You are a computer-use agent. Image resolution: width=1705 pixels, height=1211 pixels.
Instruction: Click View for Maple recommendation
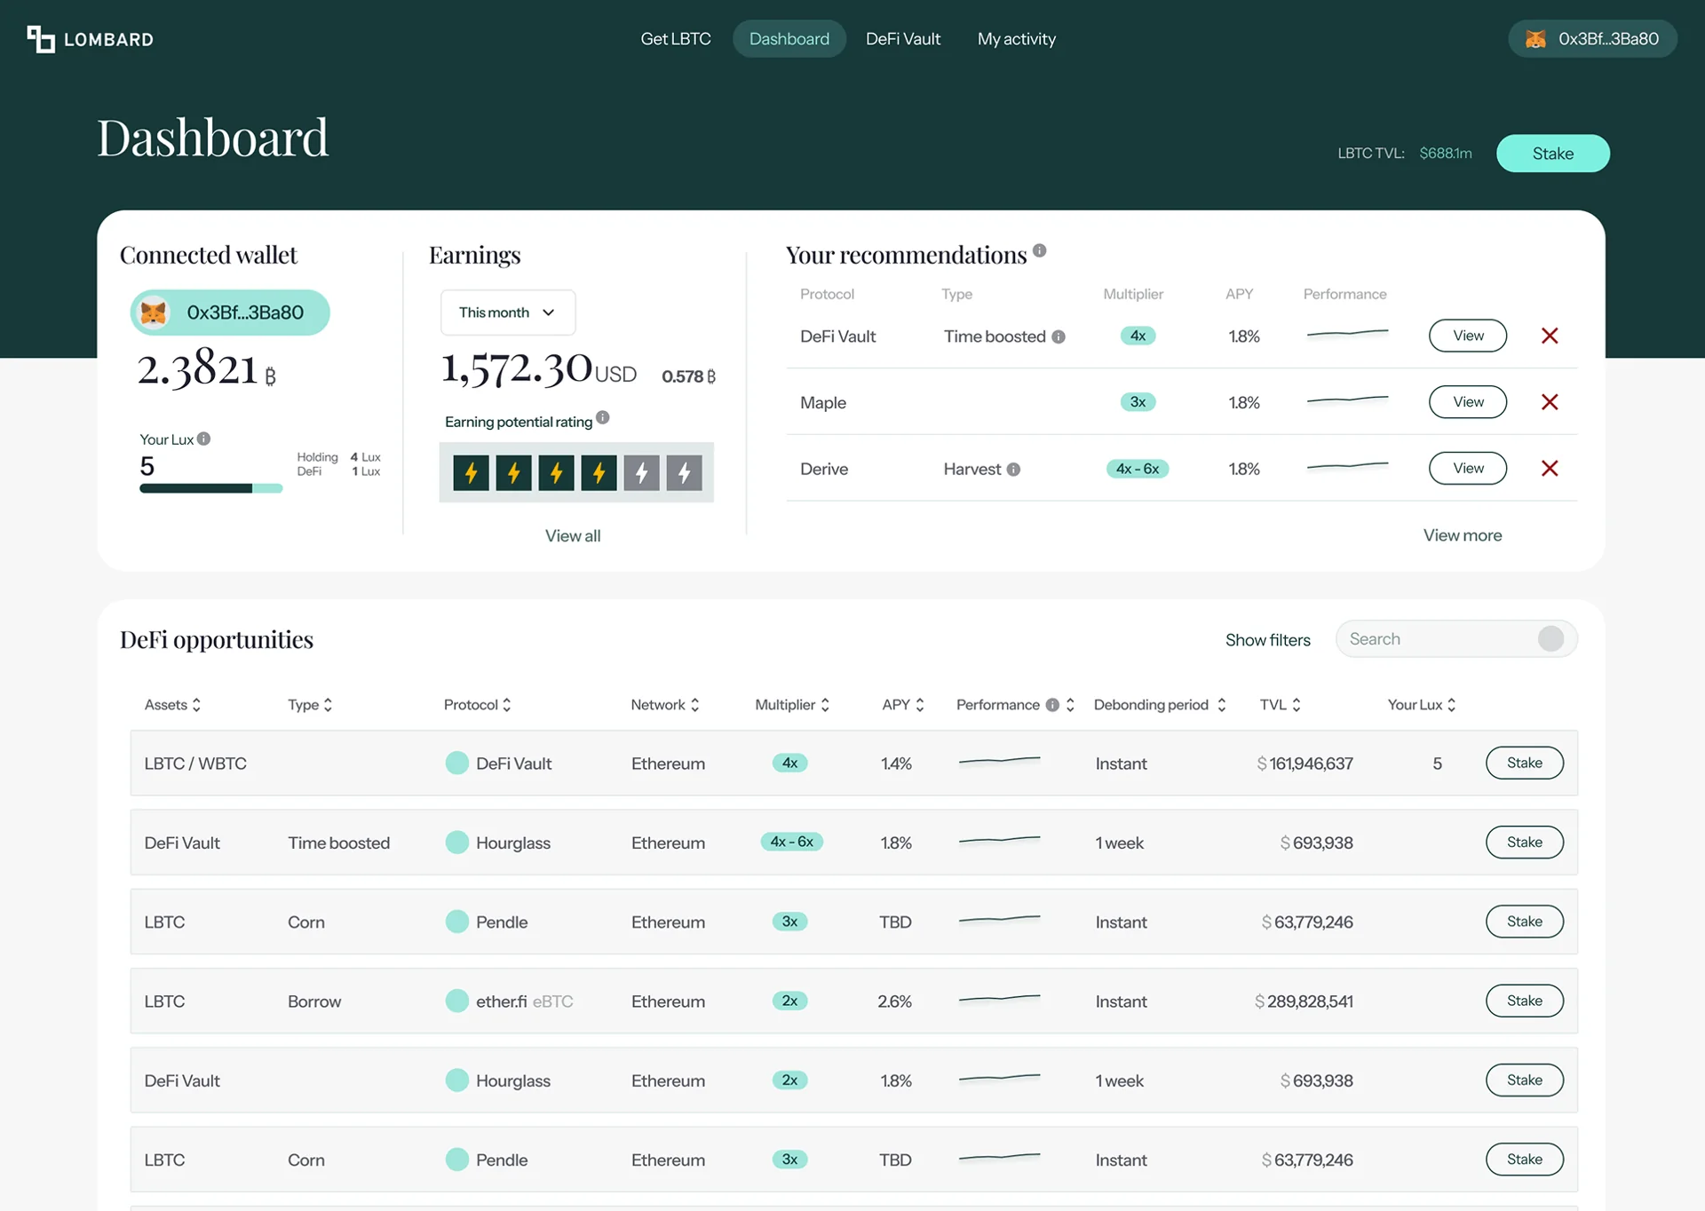coord(1468,402)
